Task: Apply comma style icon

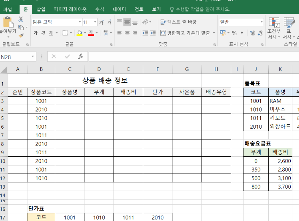Action: coord(242,33)
